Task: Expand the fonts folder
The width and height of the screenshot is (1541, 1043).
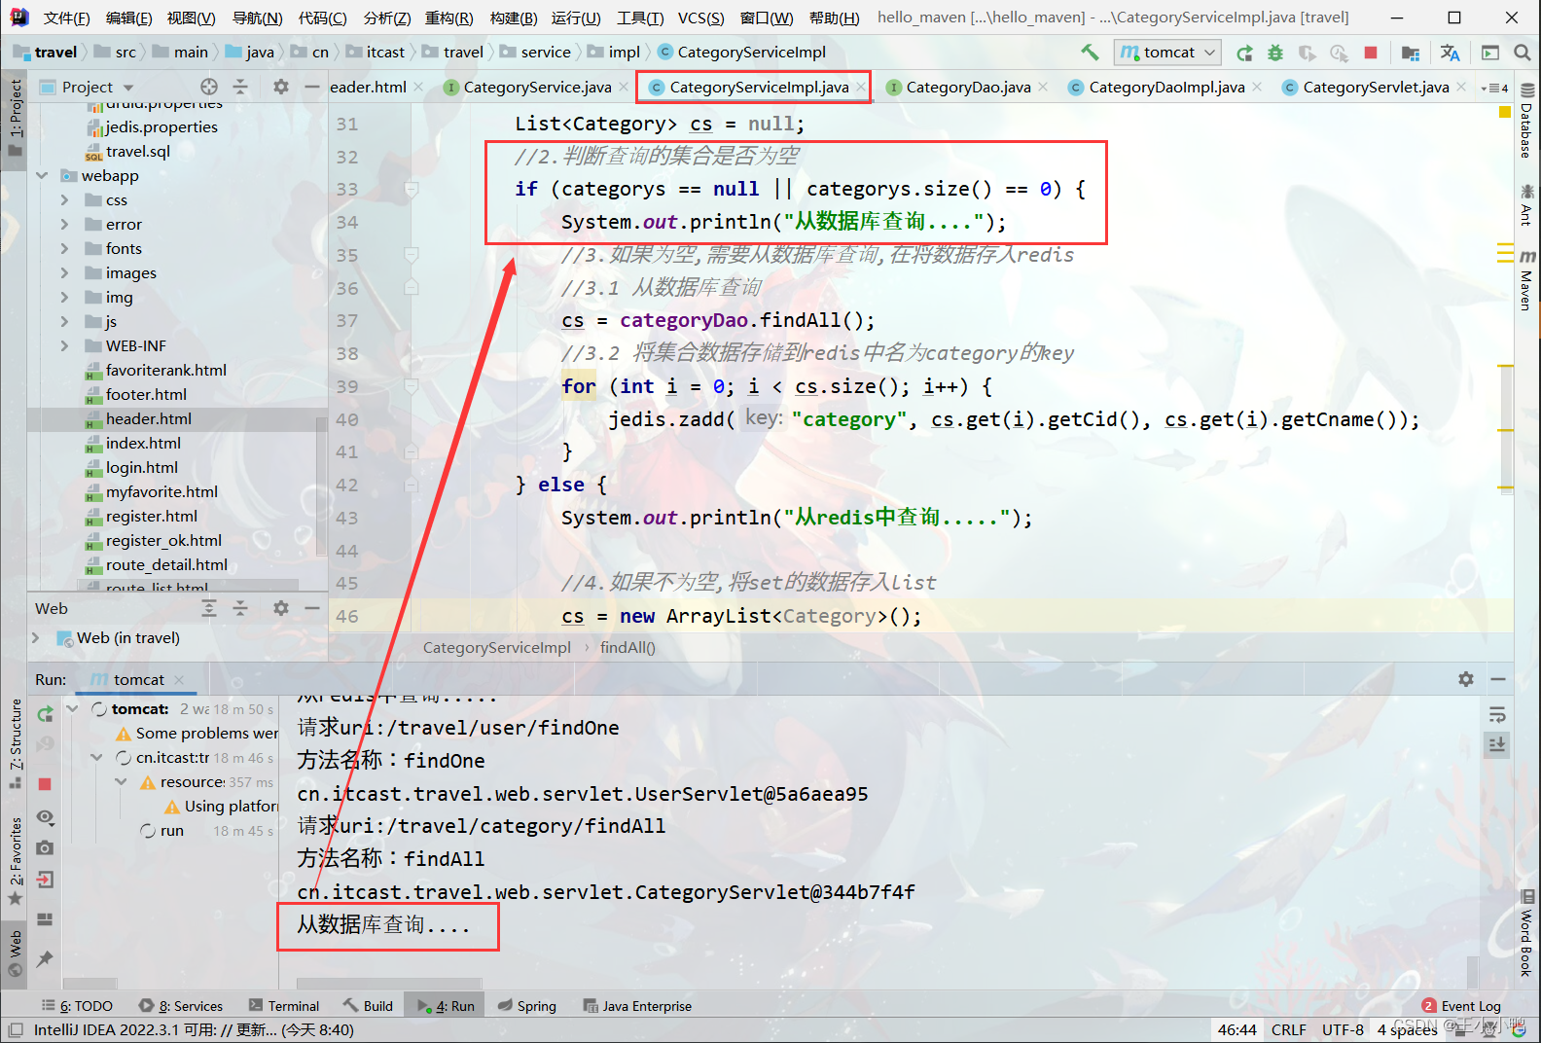Action: point(65,249)
